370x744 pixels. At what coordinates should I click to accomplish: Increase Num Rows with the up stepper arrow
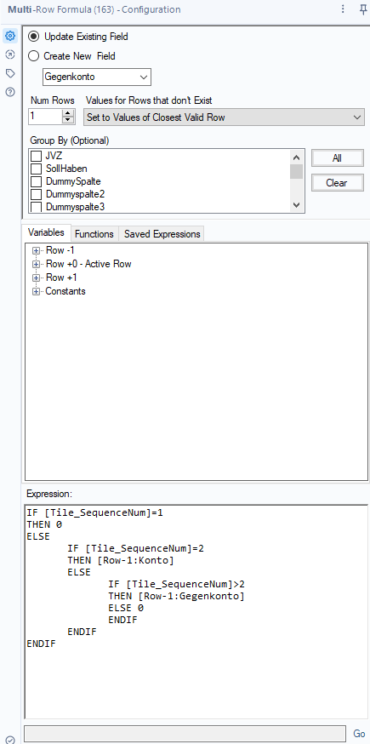pyautogui.click(x=69, y=113)
